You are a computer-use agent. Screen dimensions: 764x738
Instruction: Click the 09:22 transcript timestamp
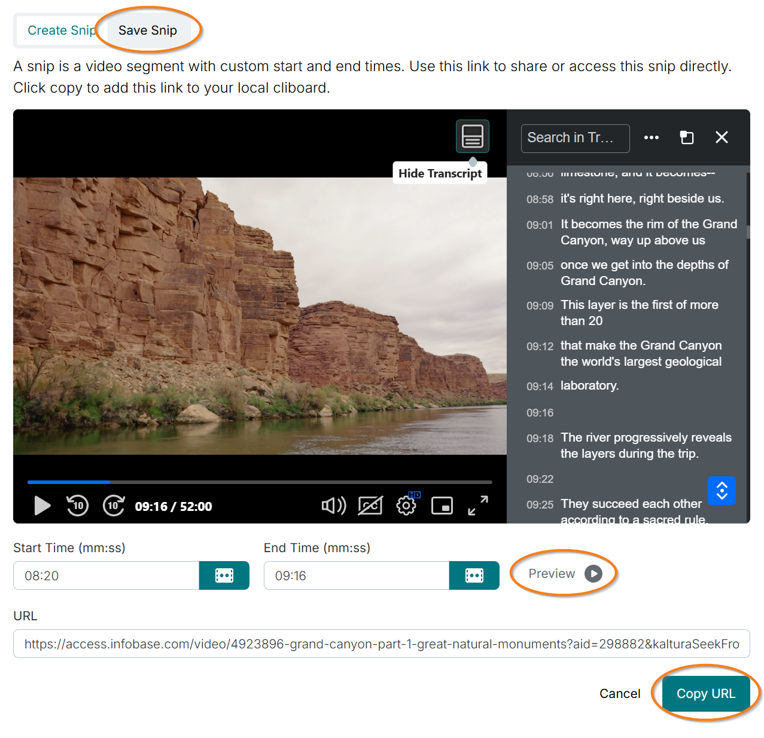[540, 479]
